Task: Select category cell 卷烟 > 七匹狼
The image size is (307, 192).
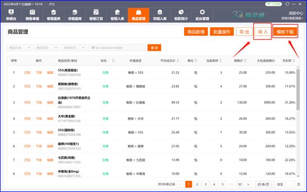Action: tap(135, 160)
